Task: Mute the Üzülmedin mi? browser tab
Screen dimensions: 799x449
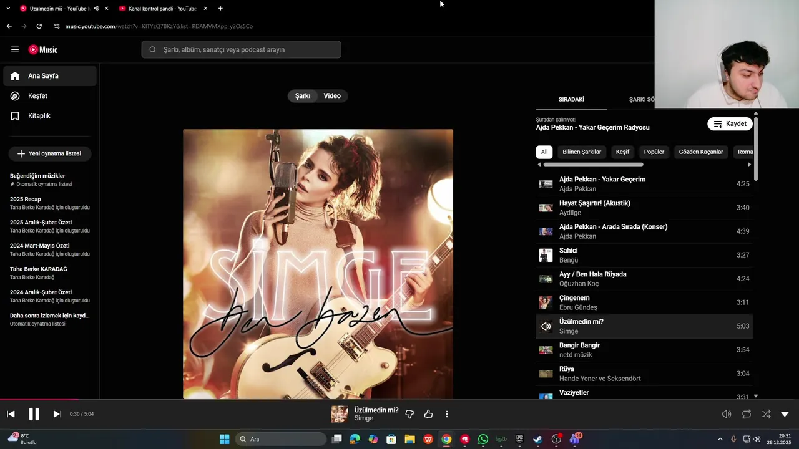Action: 96,9
